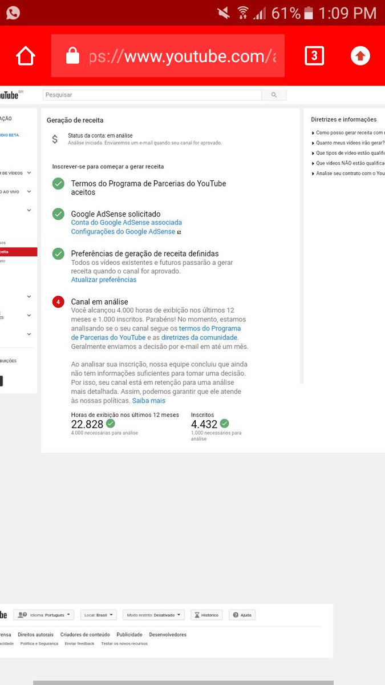Click the '22.828' watch hours value
Image resolution: width=385 pixels, height=685 pixels.
[87, 424]
